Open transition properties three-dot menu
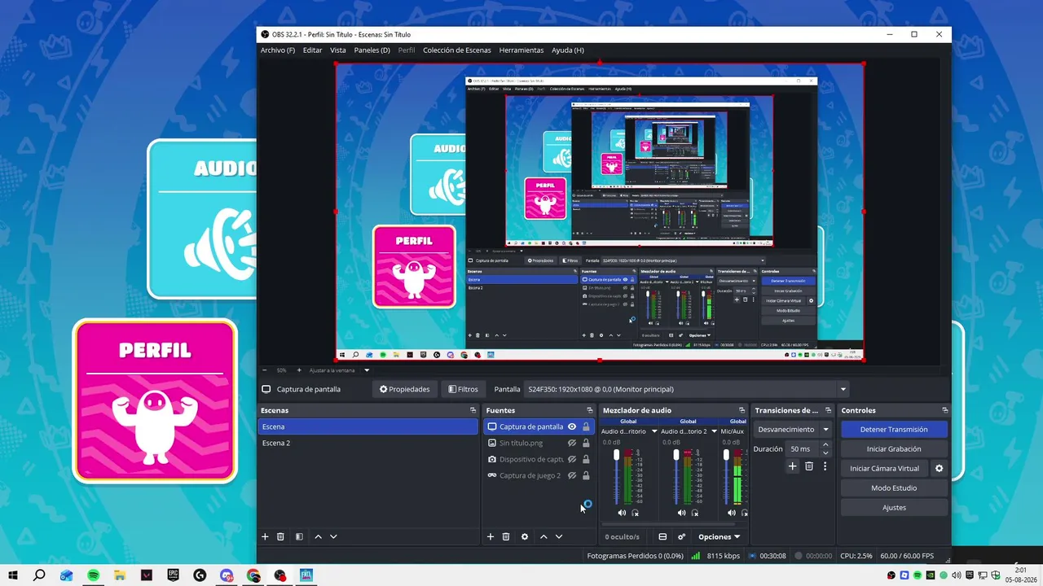The image size is (1043, 586). pyautogui.click(x=825, y=466)
